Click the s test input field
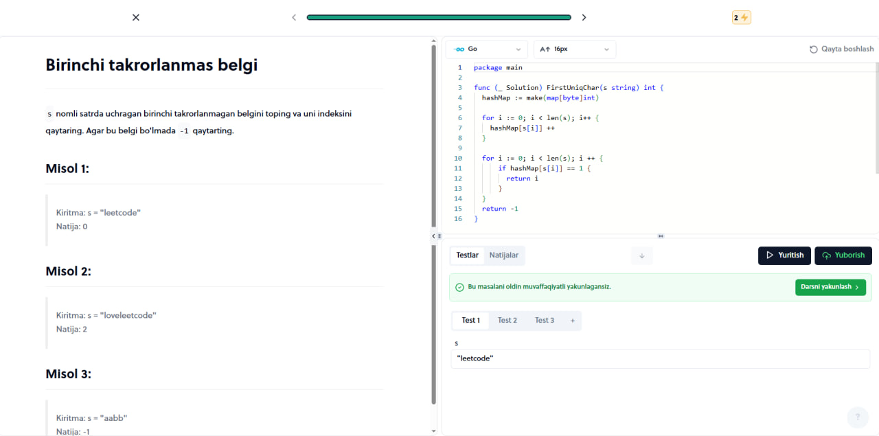Image resolution: width=879 pixels, height=436 pixels. 660,359
